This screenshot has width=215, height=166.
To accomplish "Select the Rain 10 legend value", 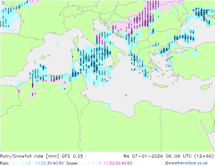I will [38, 163].
